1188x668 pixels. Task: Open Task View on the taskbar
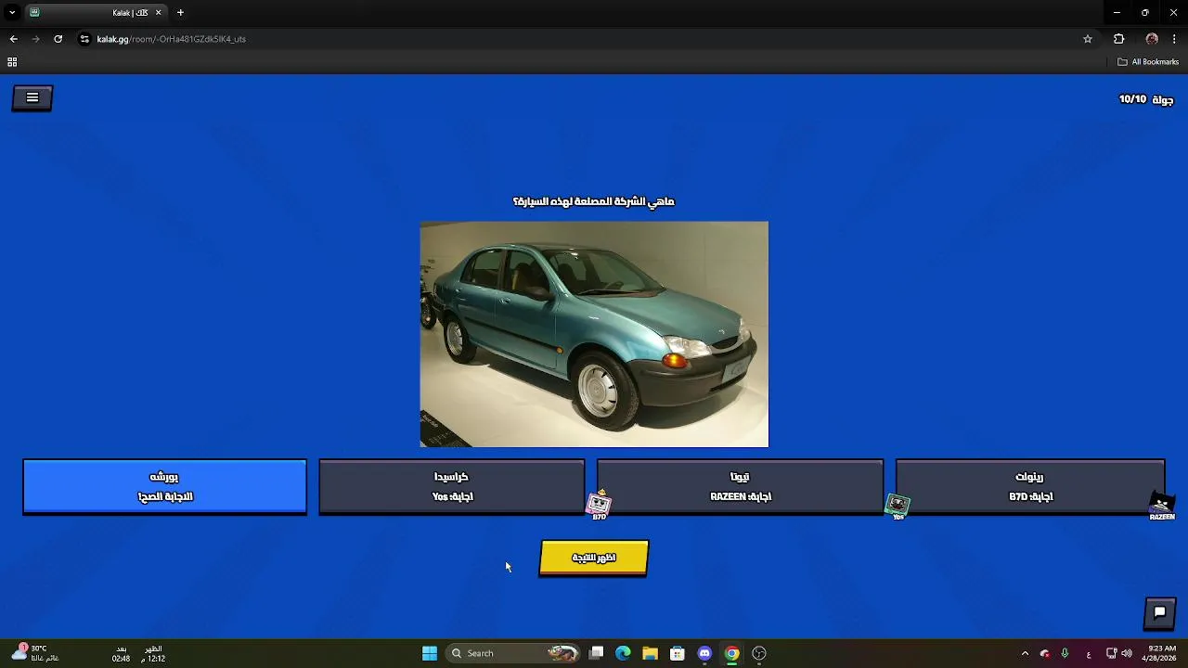coord(597,653)
